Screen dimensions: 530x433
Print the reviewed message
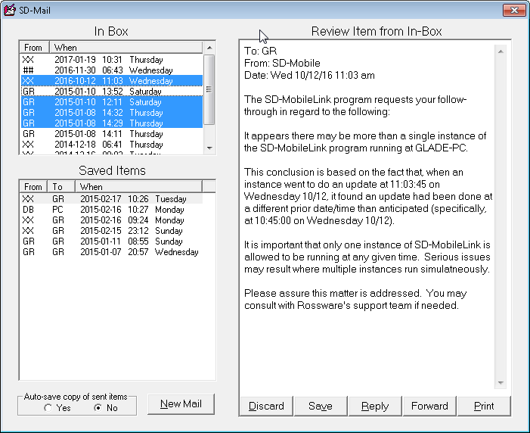coord(484,406)
